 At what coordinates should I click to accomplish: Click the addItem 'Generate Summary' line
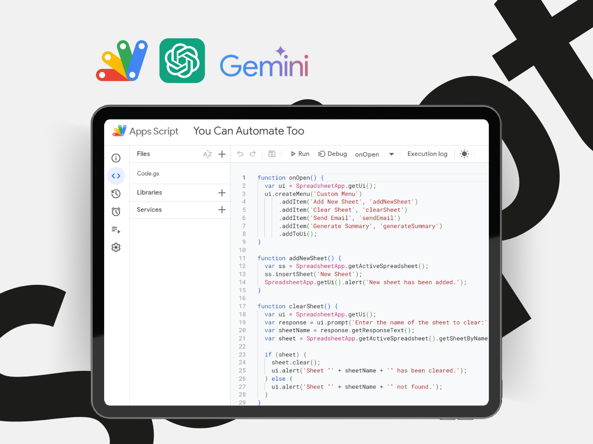(360, 226)
